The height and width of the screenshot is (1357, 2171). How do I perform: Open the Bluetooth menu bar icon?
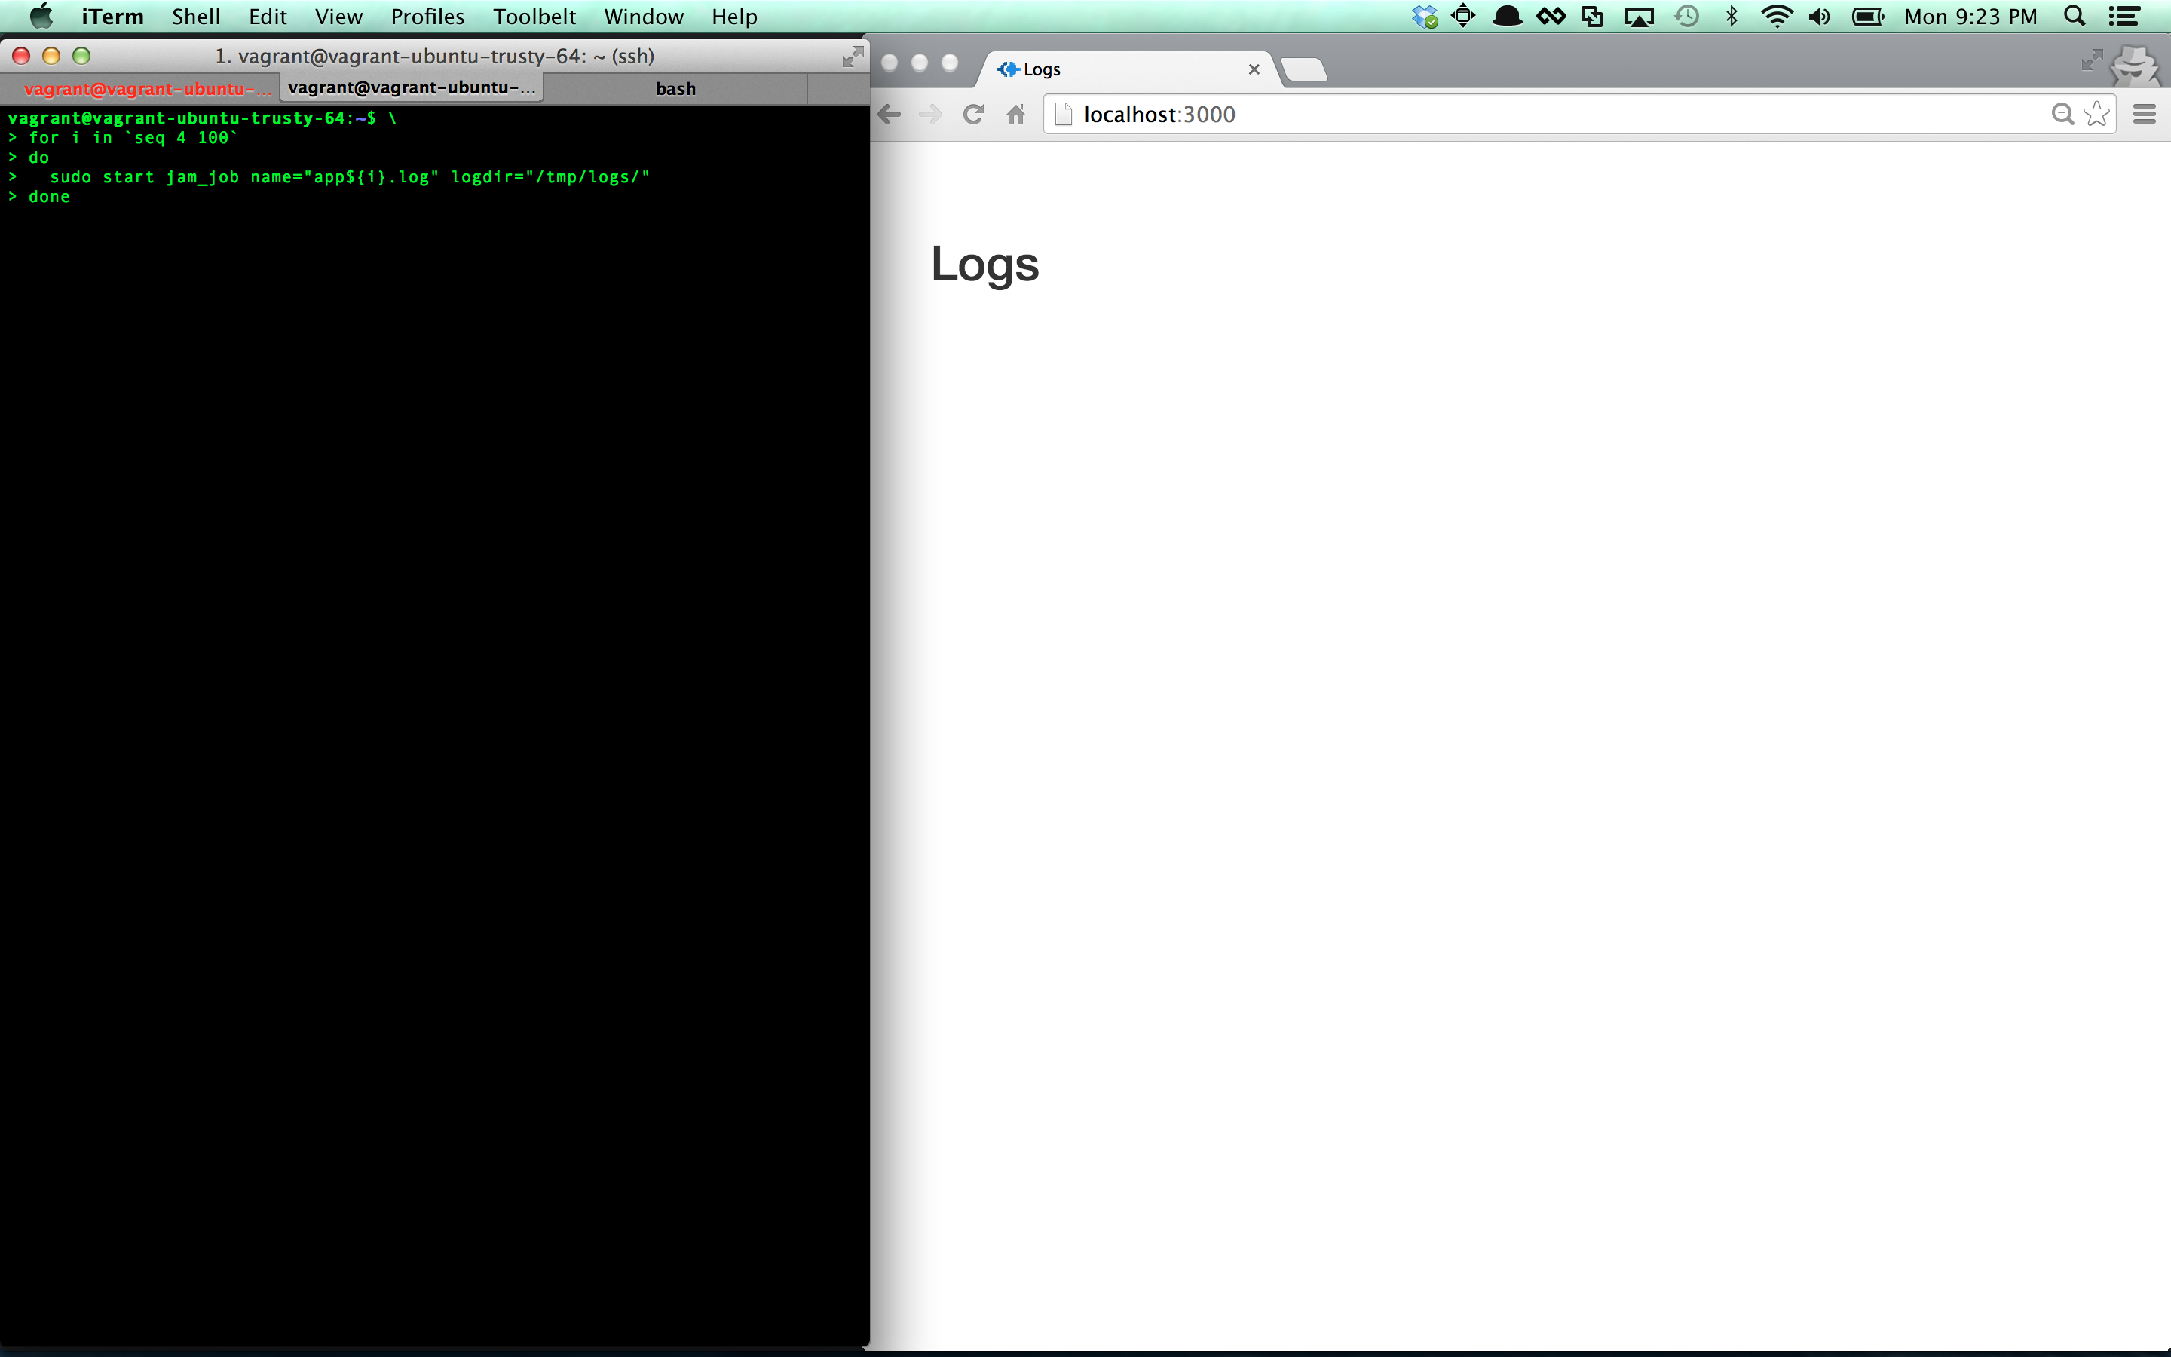(1732, 16)
